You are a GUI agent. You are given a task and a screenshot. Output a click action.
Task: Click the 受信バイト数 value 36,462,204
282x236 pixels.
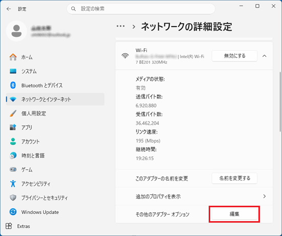point(147,123)
